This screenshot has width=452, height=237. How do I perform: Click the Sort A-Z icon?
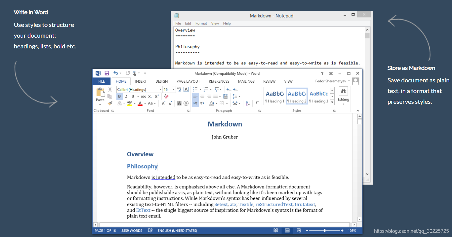248,103
